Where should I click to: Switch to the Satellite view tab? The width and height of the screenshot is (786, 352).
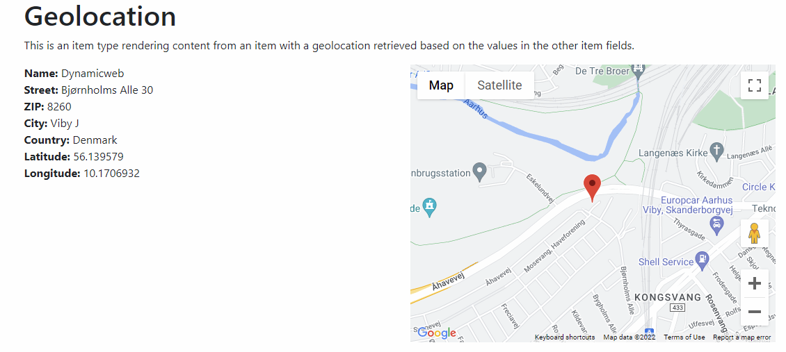click(499, 85)
